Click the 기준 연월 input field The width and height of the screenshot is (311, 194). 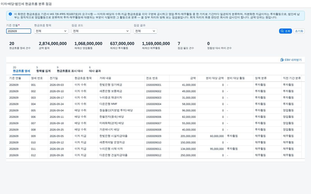point(19,31)
